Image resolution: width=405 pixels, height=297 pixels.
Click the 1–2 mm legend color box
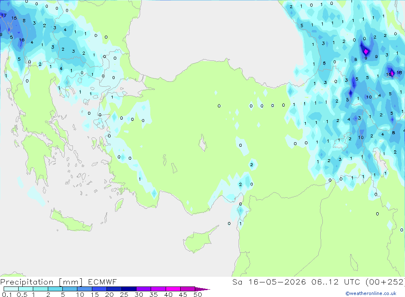[x=40, y=289]
